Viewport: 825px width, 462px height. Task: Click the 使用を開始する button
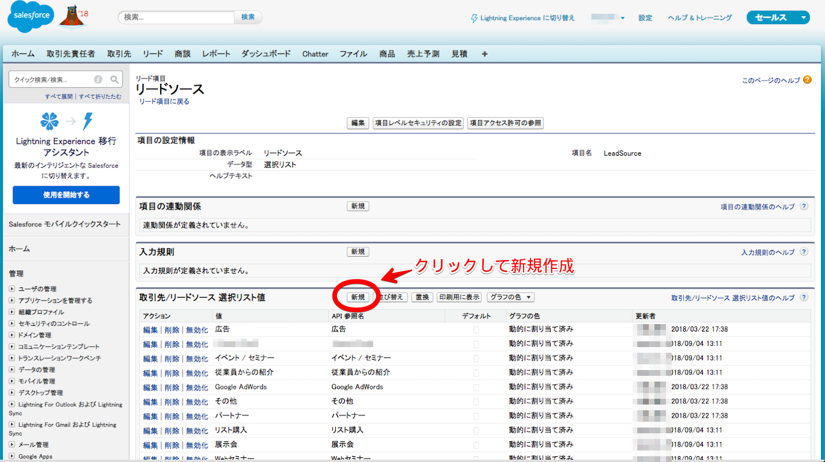point(66,195)
